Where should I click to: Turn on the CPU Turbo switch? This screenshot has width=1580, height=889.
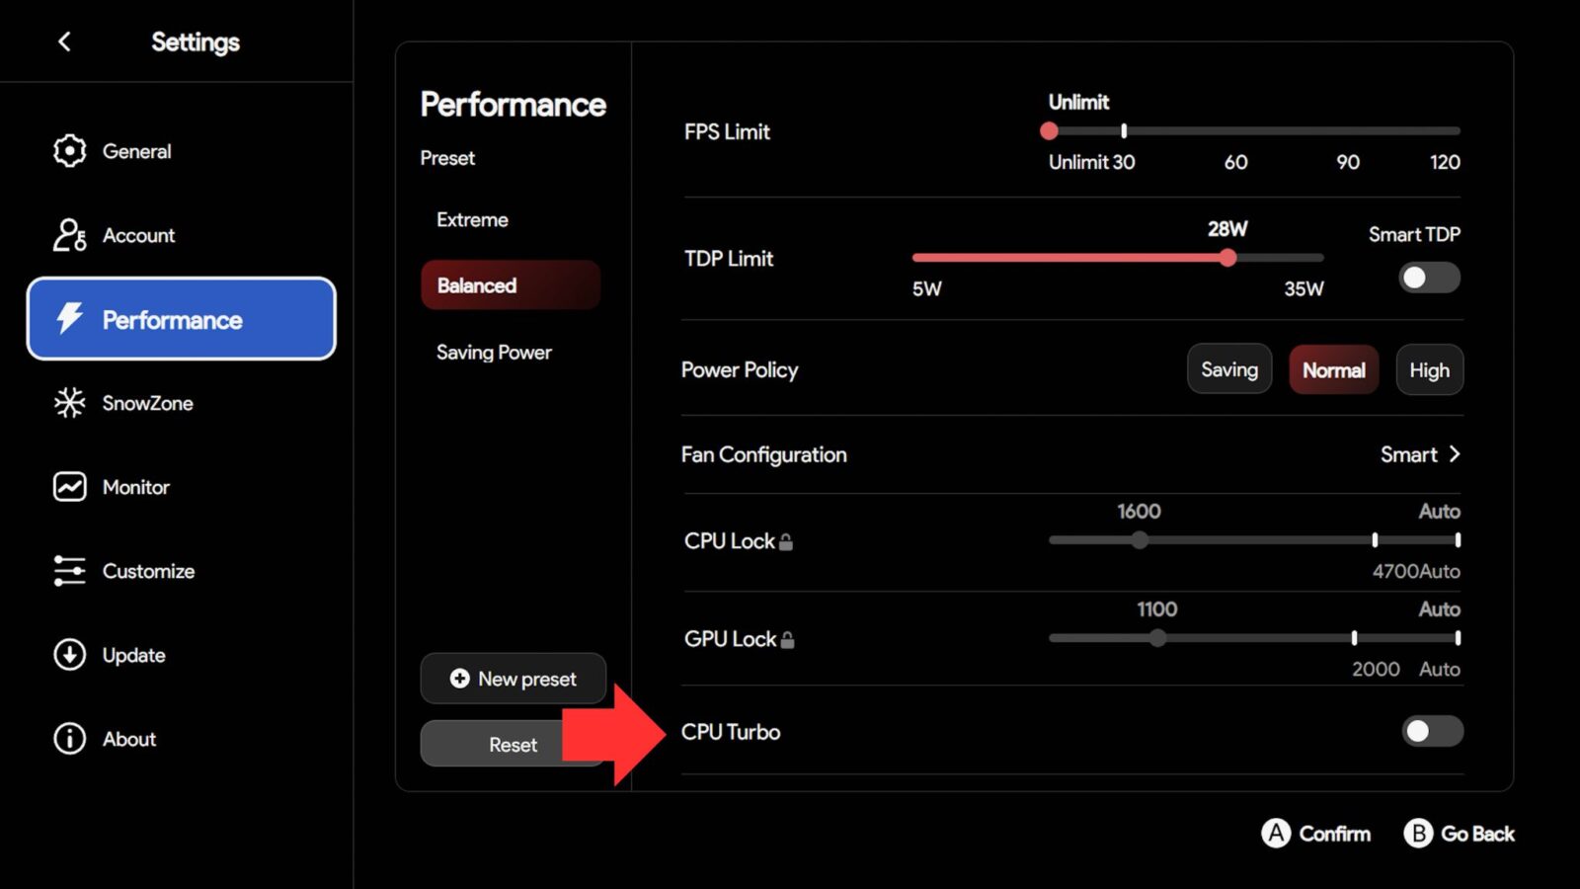[x=1431, y=731]
